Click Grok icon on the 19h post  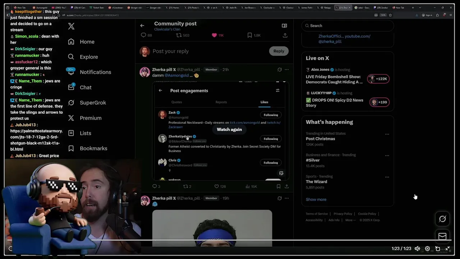pos(280,198)
